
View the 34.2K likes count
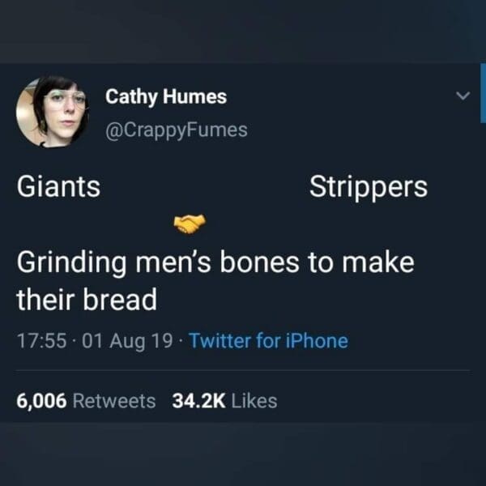point(198,401)
